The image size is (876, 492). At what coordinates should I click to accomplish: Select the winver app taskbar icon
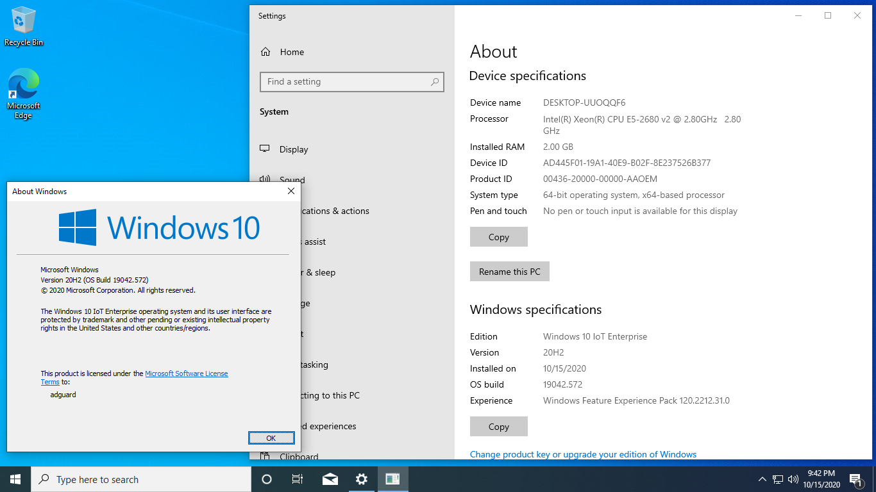tap(392, 479)
